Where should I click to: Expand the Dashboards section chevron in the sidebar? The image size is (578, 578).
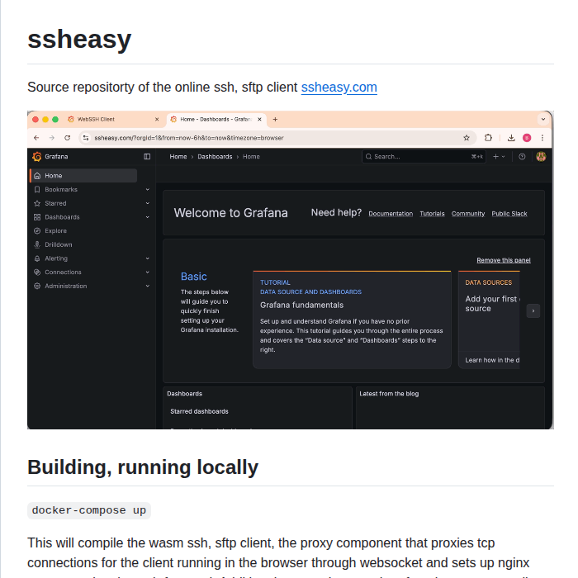[x=148, y=217]
